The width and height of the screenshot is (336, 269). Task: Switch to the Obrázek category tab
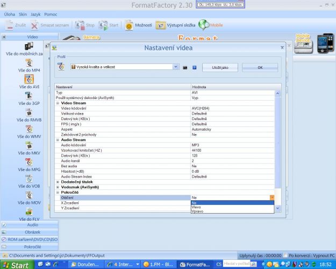[30, 232]
